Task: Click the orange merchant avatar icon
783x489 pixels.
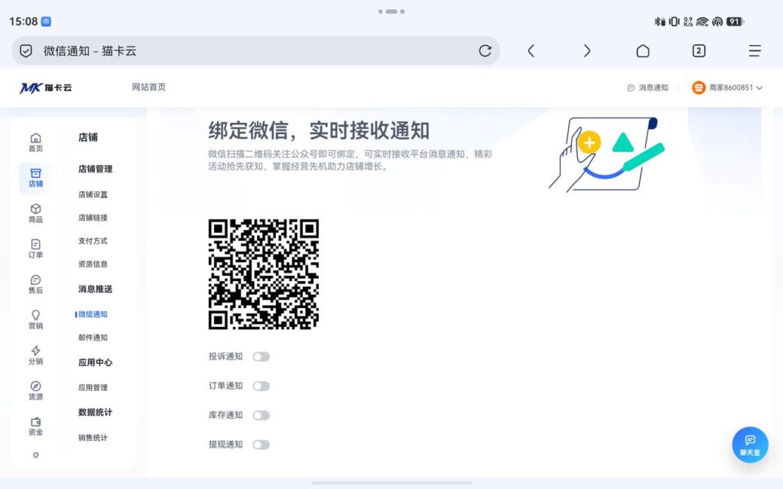Action: (x=698, y=87)
